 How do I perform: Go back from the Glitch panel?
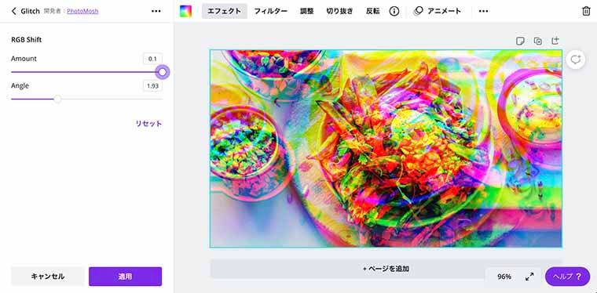[x=14, y=11]
